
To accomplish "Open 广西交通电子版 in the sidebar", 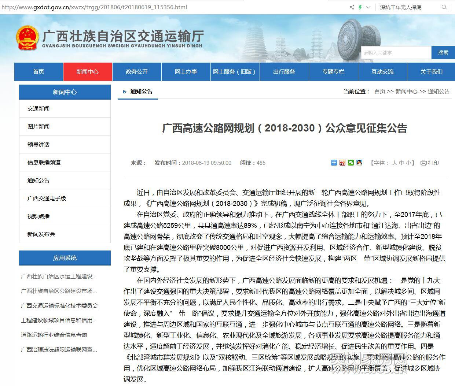I will click(x=65, y=198).
